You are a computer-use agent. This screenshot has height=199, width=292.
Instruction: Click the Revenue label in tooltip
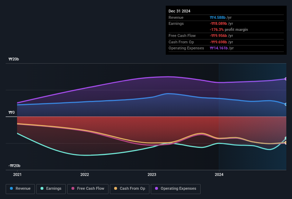coord(176,17)
